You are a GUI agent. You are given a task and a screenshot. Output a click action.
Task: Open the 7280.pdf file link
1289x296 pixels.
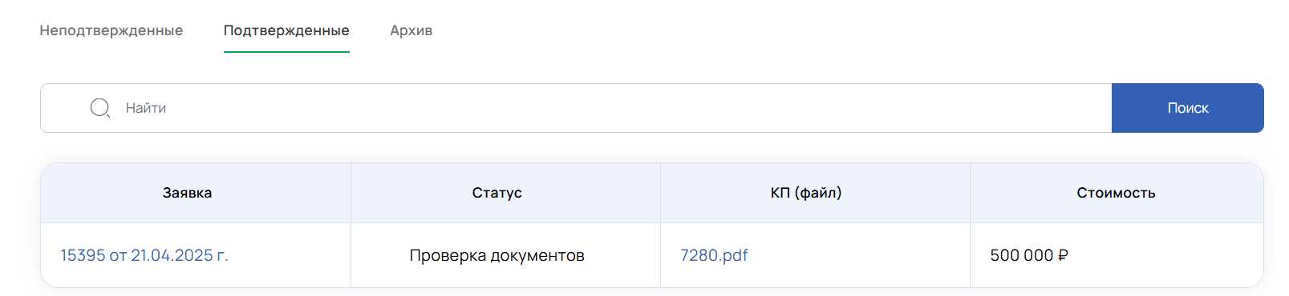pyautogui.click(x=714, y=255)
